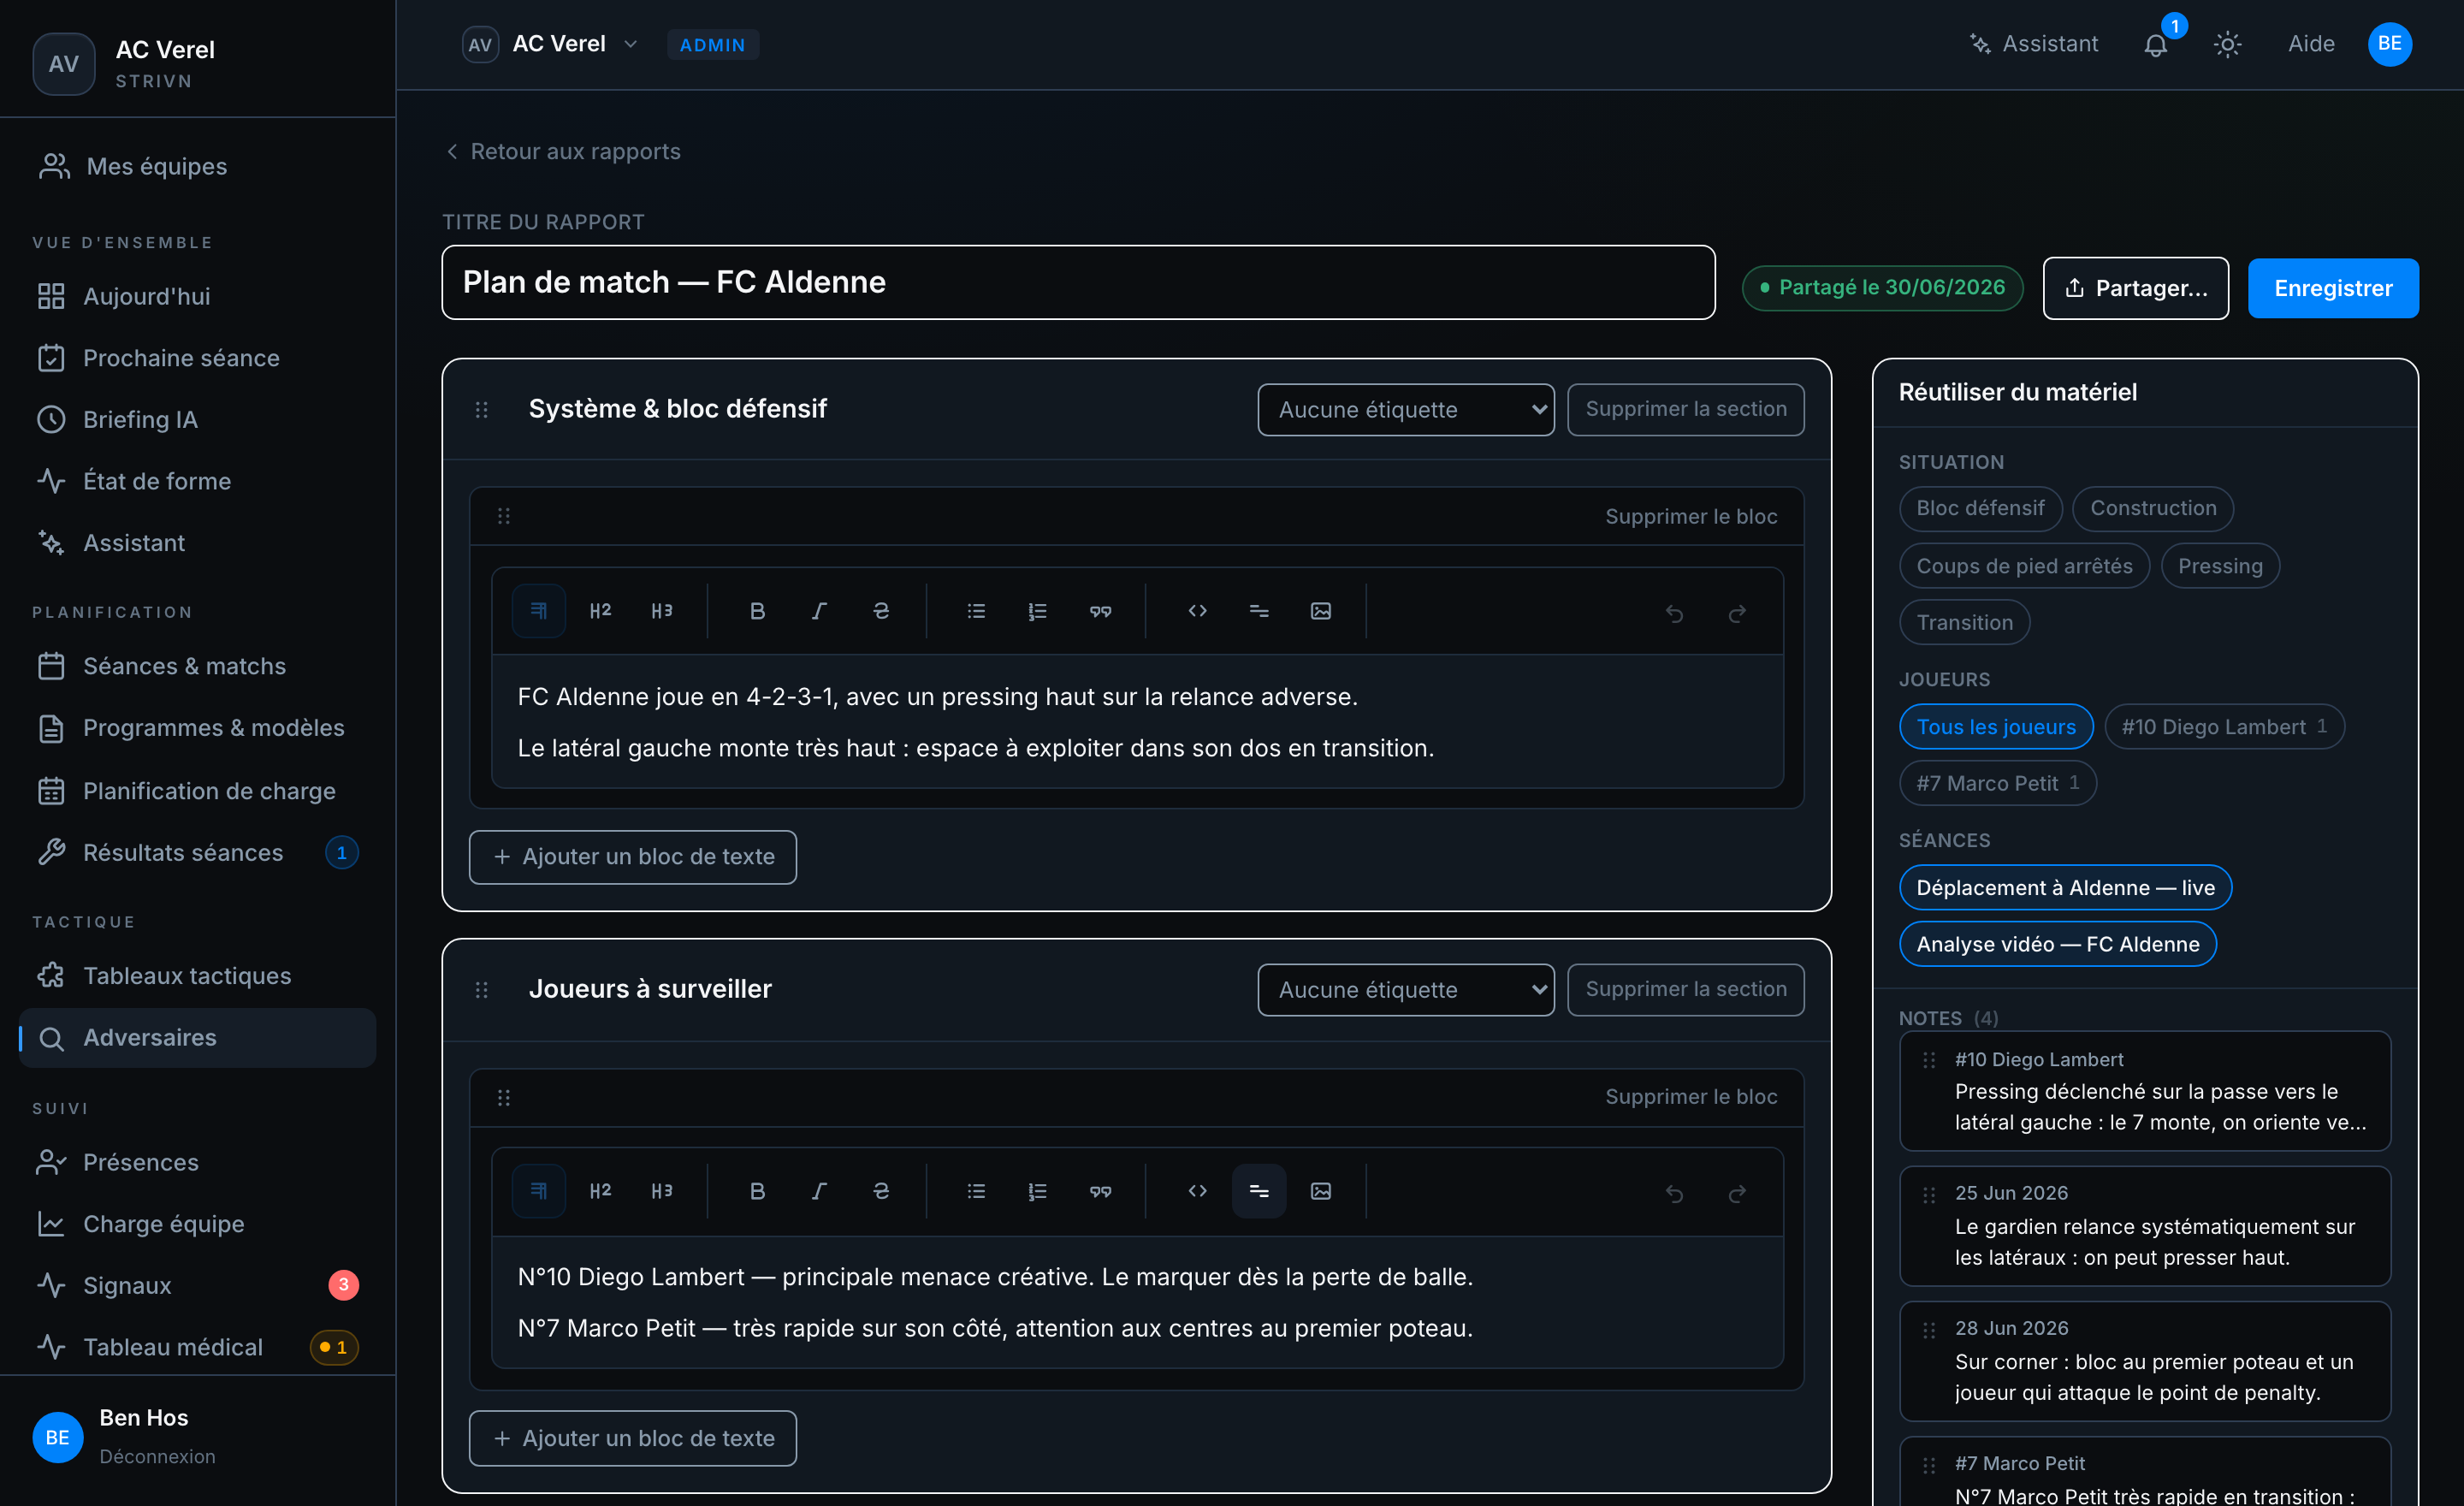This screenshot has width=2464, height=1506.
Task: Open étiquette dropdown for Joueurs à surveiller
Action: [x=1405, y=989]
